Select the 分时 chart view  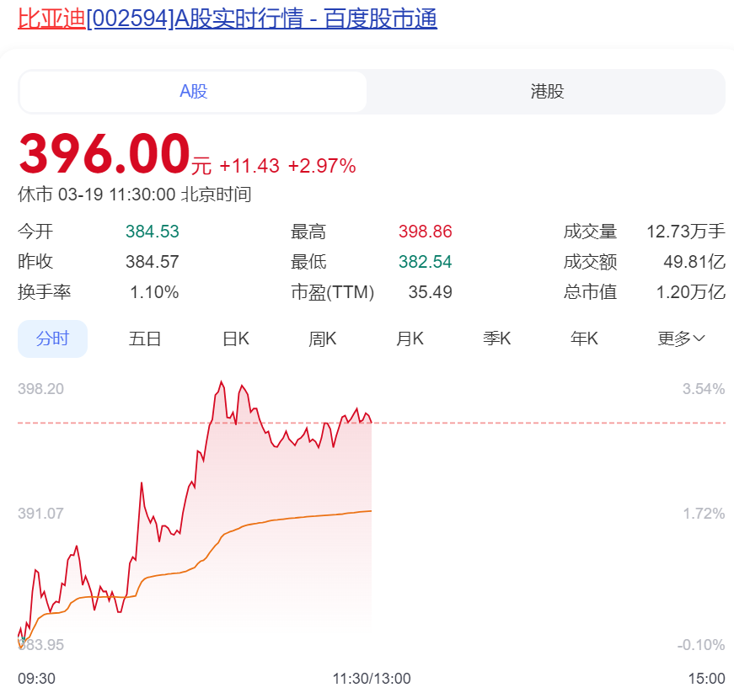pos(52,339)
